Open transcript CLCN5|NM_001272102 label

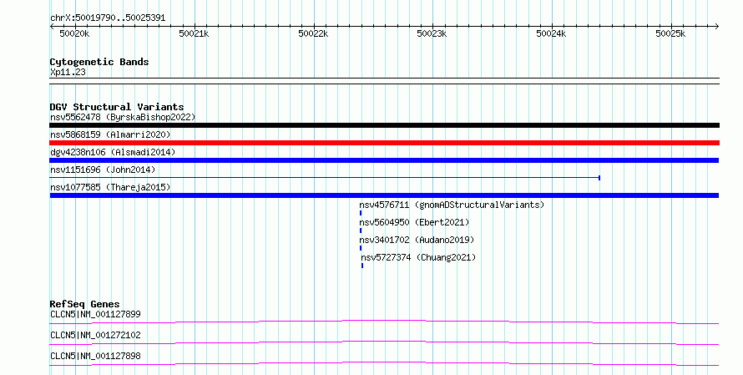point(95,335)
